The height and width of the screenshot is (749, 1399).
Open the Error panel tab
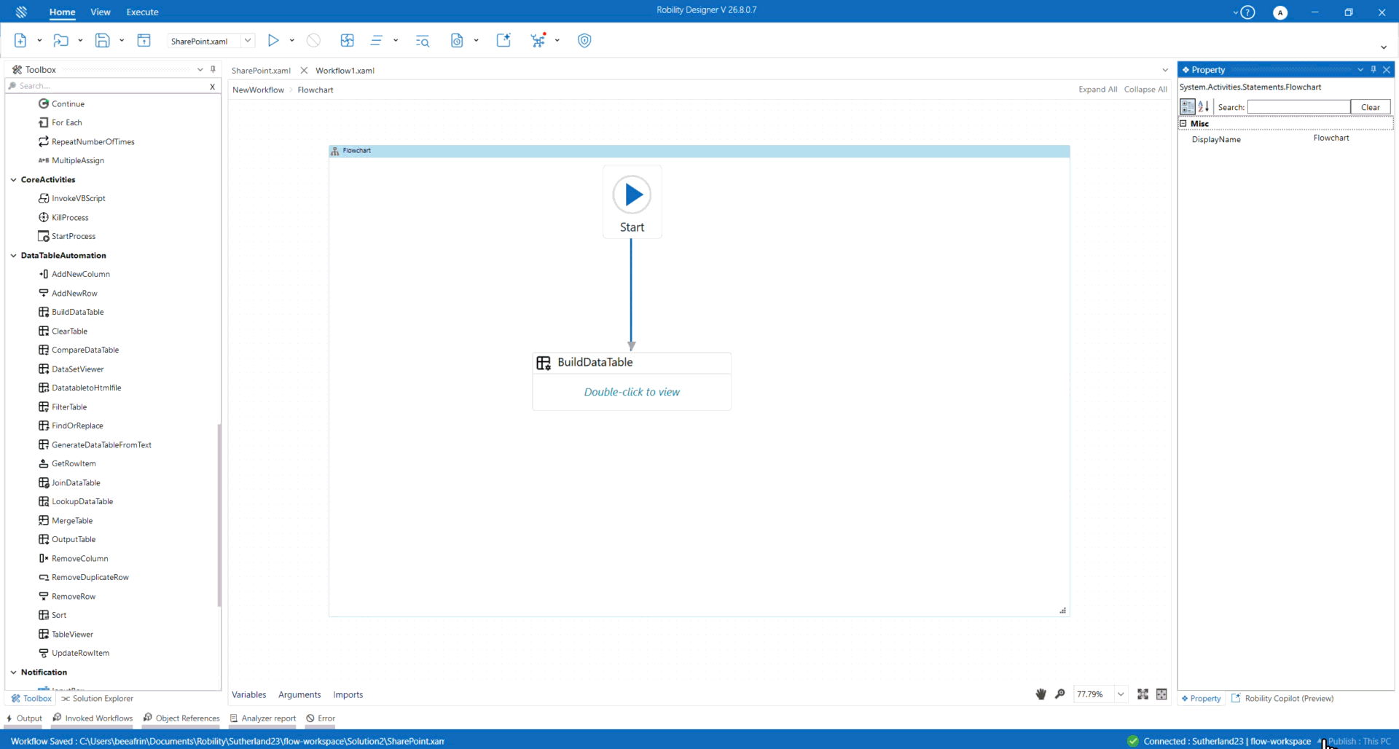pyautogui.click(x=321, y=718)
